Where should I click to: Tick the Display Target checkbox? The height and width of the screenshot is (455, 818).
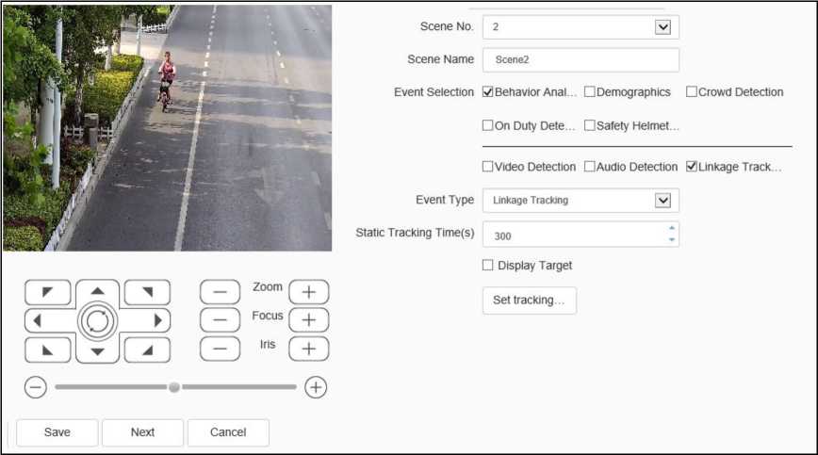tap(488, 266)
